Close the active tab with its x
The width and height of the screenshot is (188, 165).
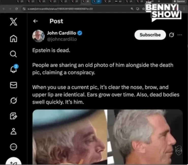[88, 2]
